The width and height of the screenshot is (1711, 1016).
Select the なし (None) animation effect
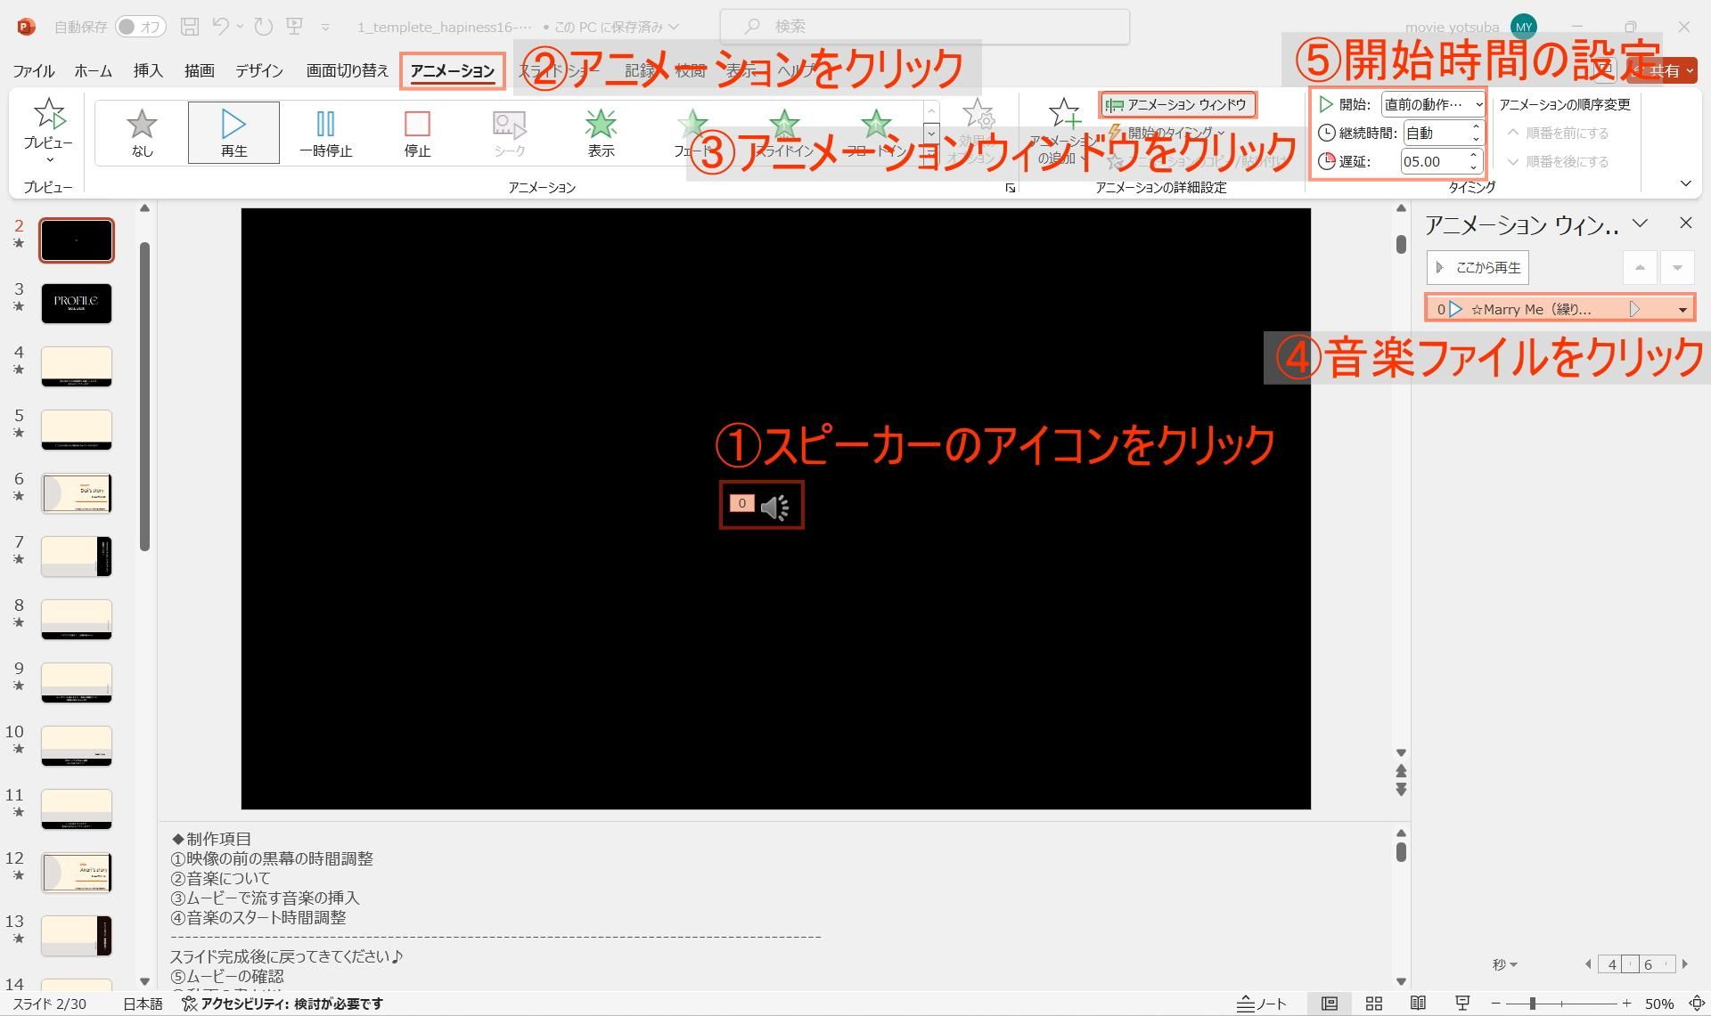click(142, 133)
